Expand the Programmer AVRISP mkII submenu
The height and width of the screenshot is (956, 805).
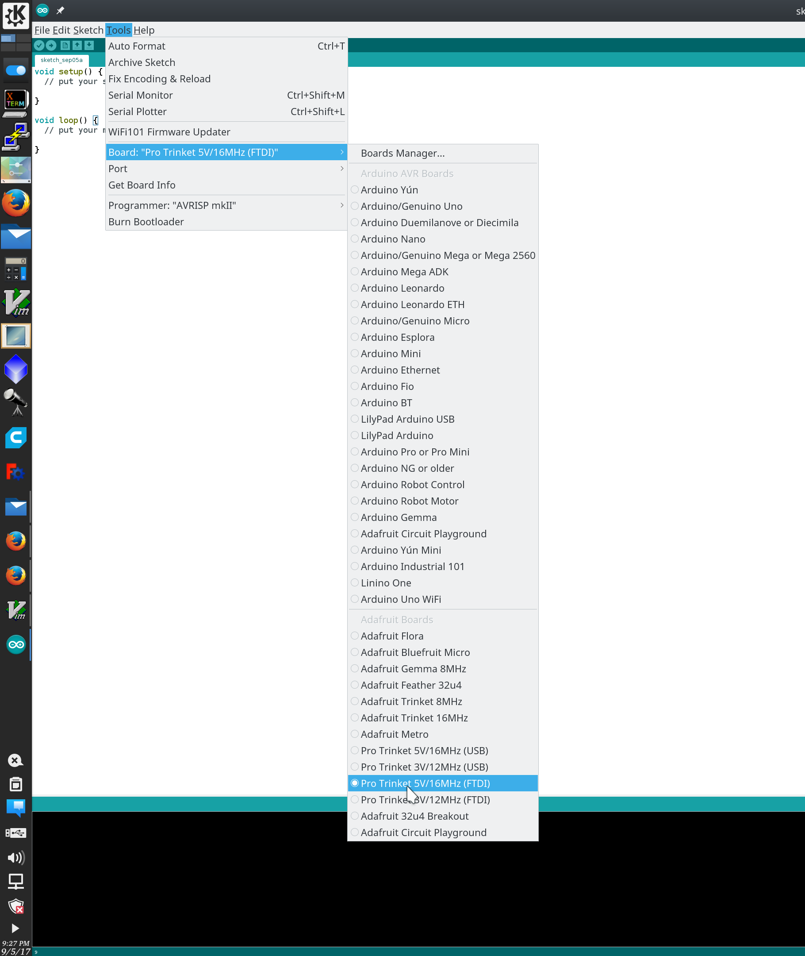pos(226,205)
